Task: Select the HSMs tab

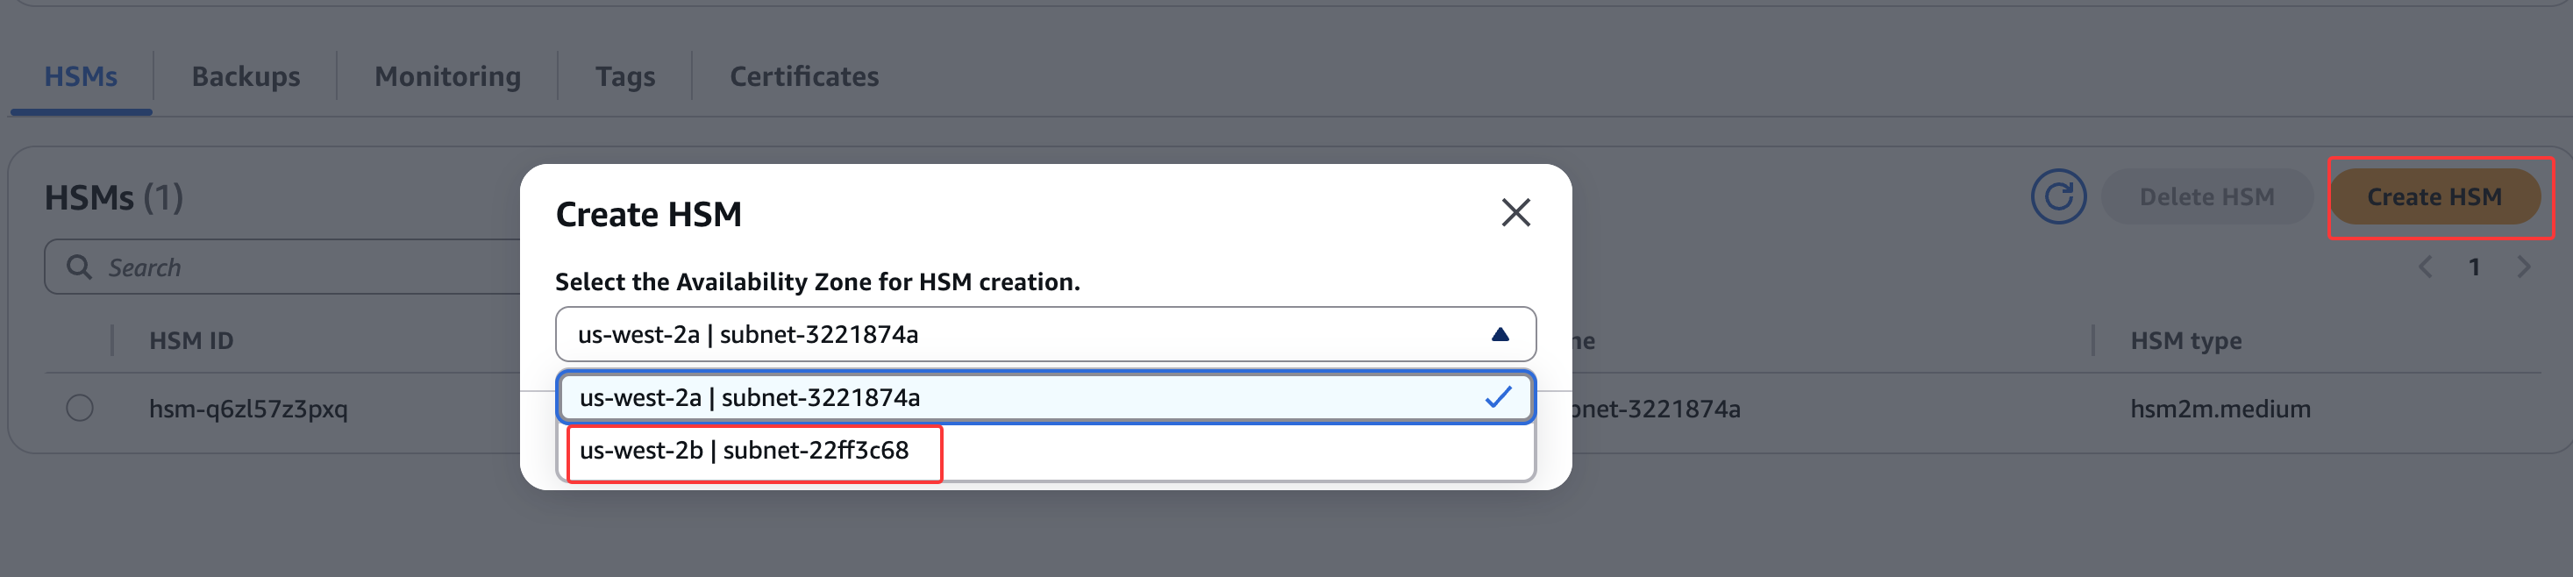Action: [x=81, y=77]
